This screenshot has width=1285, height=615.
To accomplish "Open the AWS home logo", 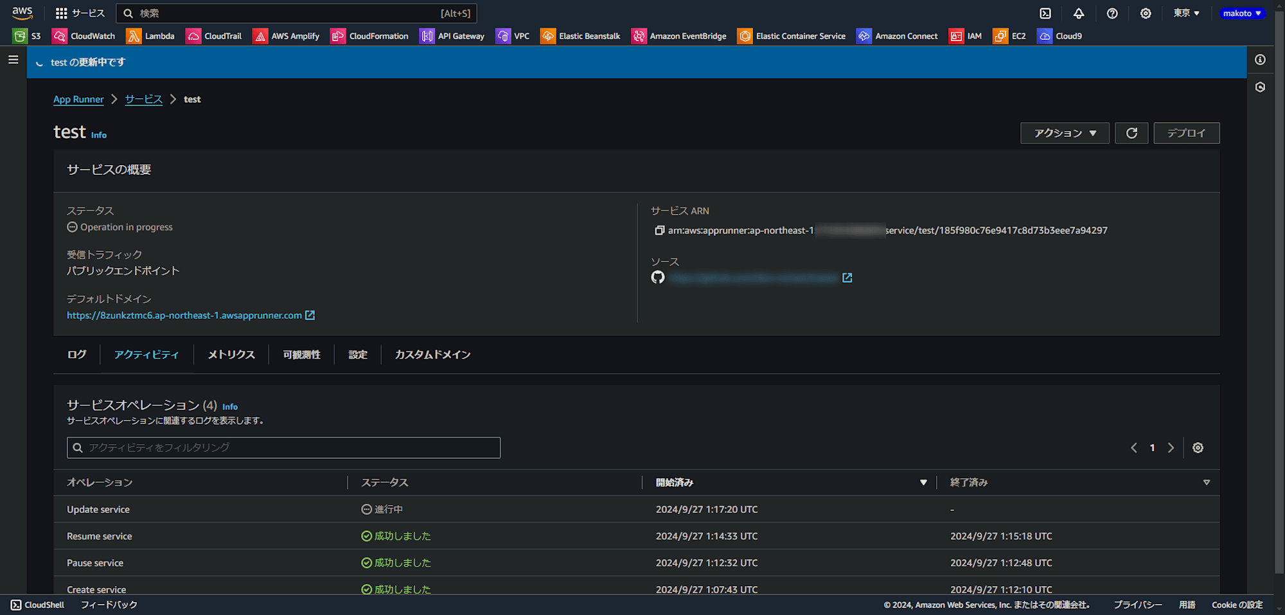I will (22, 13).
